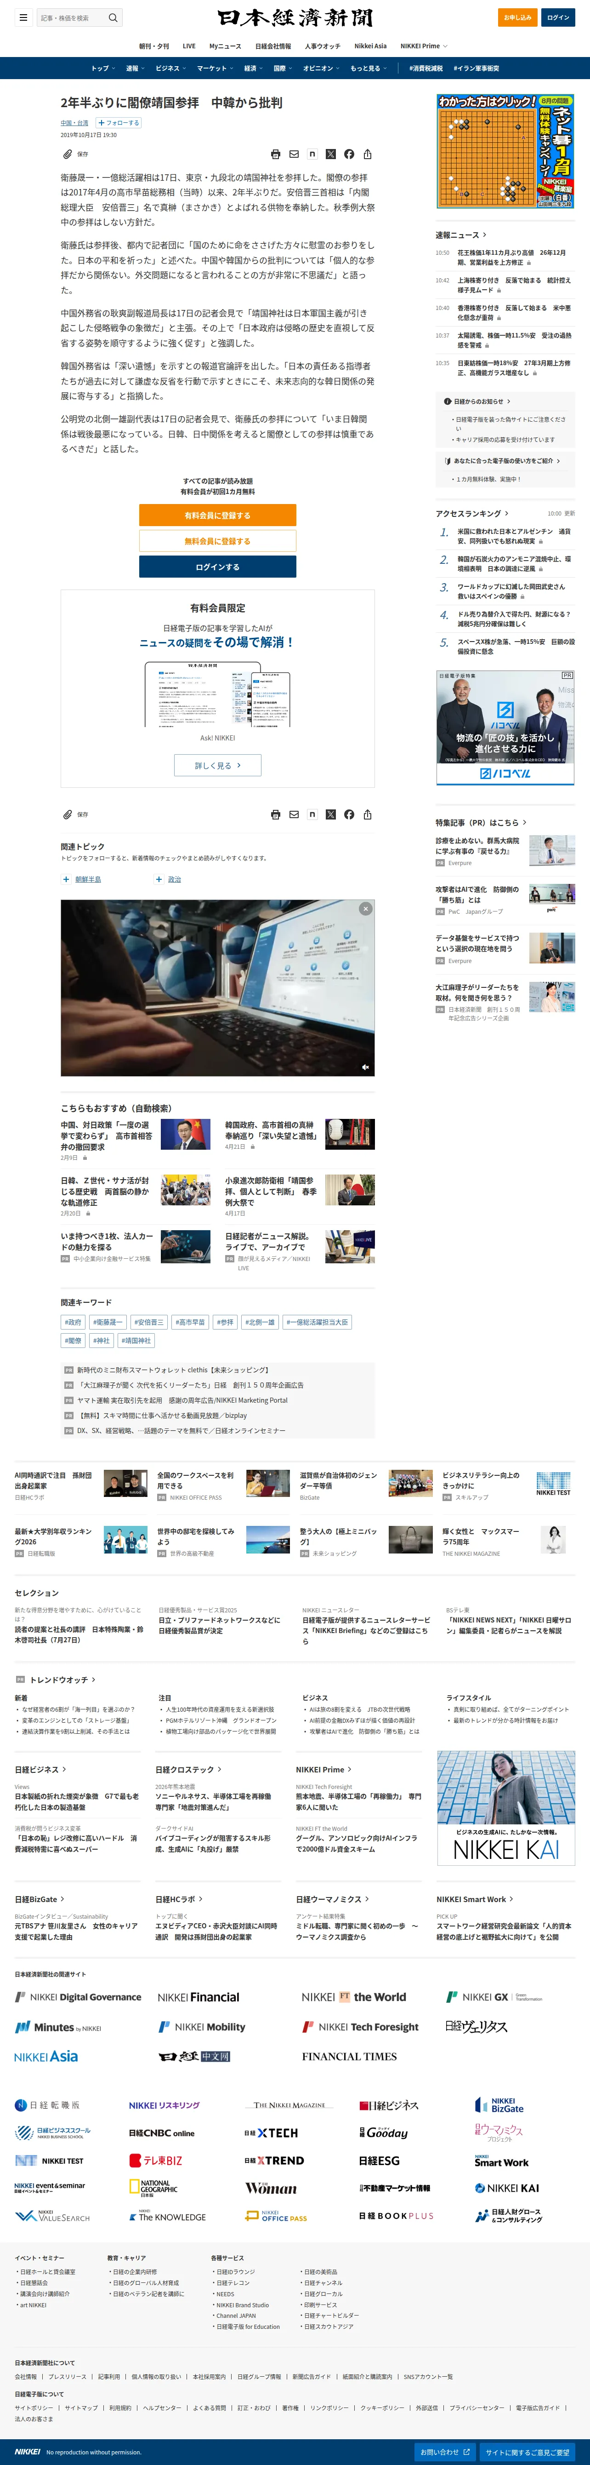The image size is (590, 2465).
Task: Open アクセスランキング heading
Action: (472, 514)
